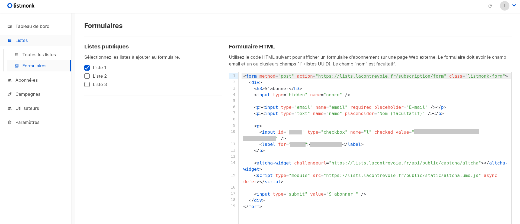Viewport: 520px width, 224px height.
Task: Click the submit input code line
Action: coord(310,194)
